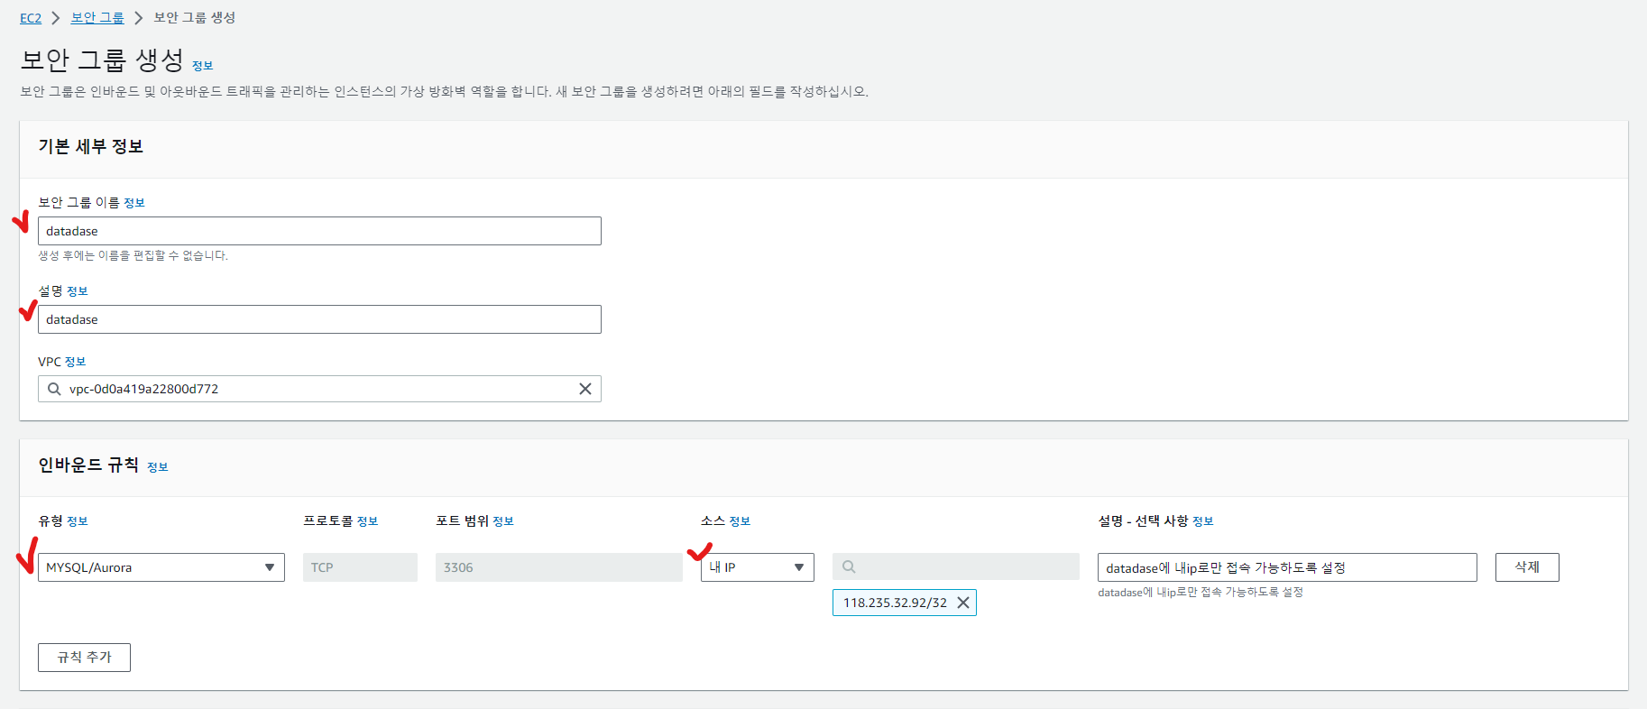Screen dimensions: 1647x709
Task: Open 정보 link beside 포트 범위
Action: click(x=503, y=521)
